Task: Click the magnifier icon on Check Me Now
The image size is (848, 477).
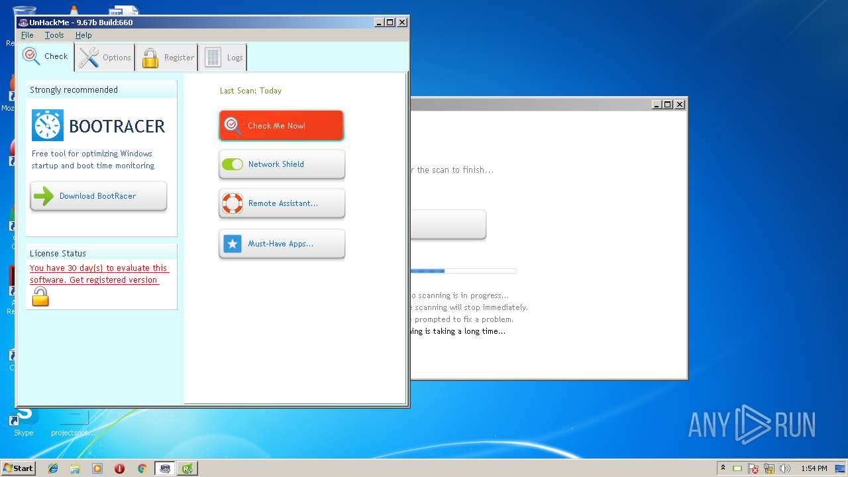Action: click(233, 125)
